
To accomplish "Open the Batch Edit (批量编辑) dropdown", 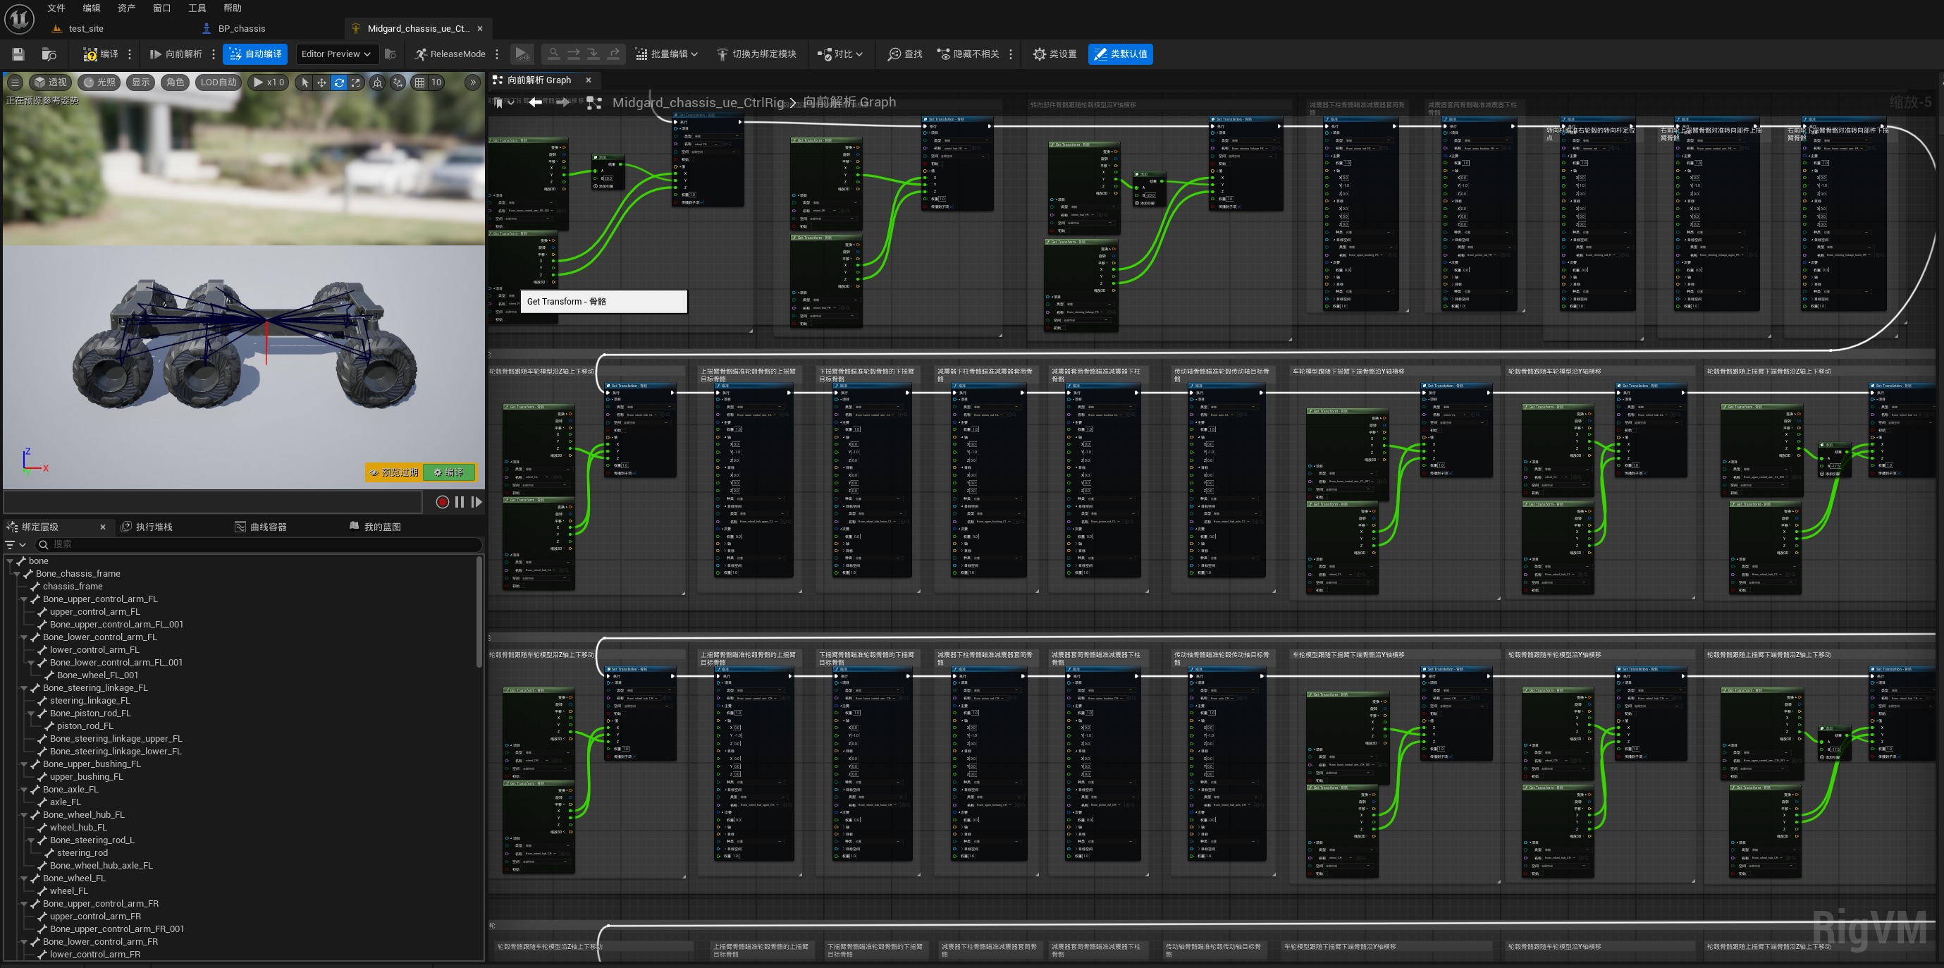I will coord(666,54).
